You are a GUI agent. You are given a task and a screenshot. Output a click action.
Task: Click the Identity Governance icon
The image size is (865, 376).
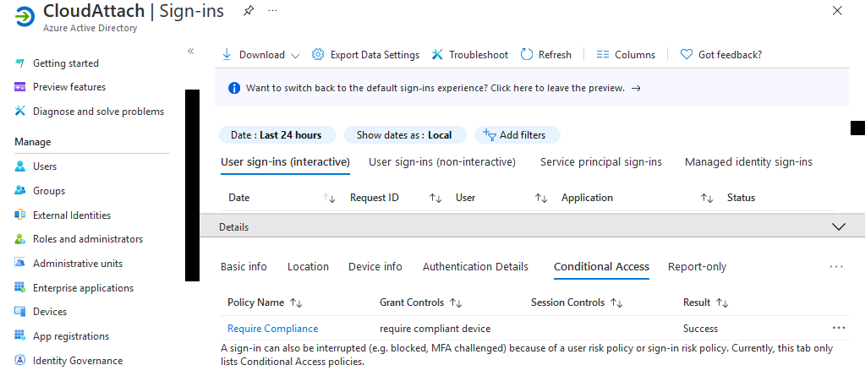(19, 361)
